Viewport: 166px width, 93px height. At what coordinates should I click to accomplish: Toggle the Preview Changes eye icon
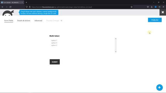61,21
